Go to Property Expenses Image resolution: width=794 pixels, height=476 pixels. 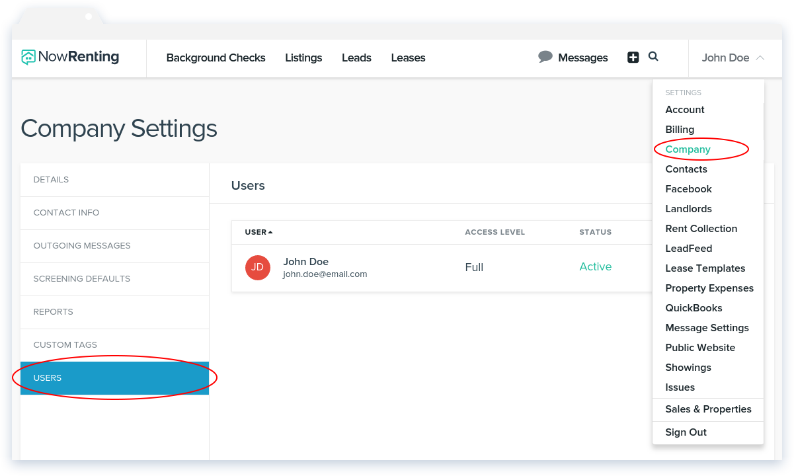[x=709, y=288]
